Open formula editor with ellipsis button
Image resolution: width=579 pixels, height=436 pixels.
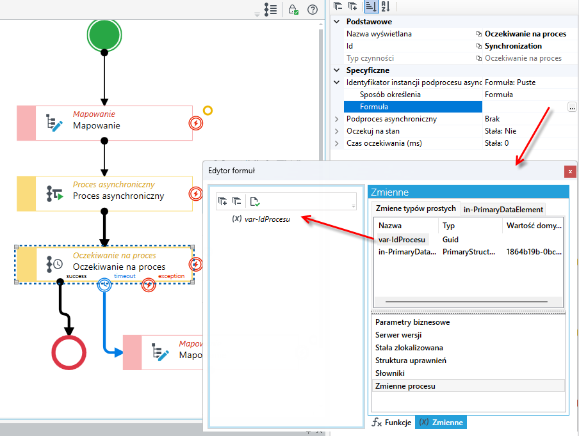[571, 107]
